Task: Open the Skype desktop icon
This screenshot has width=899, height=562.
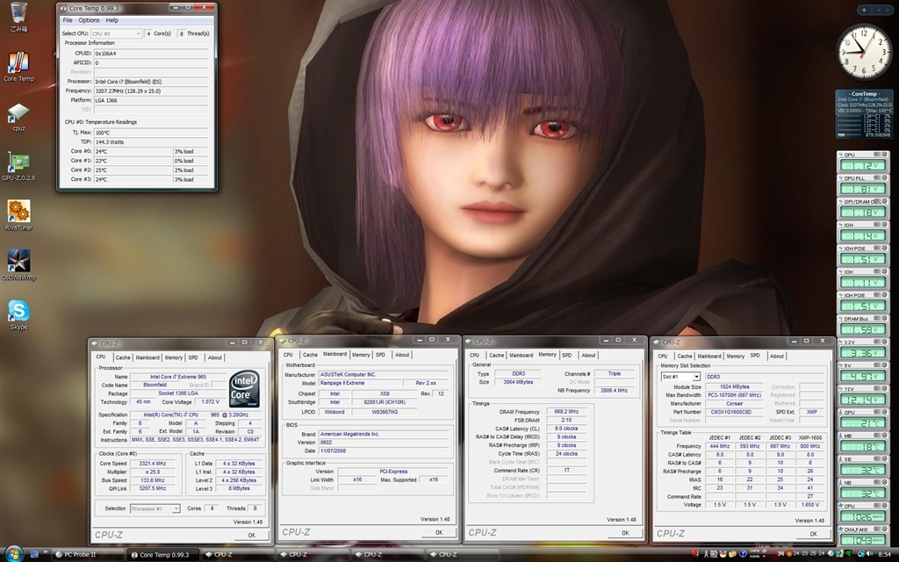Action: click(18, 312)
